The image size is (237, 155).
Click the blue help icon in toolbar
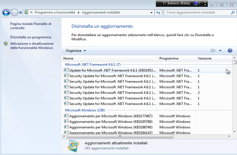tap(230, 51)
